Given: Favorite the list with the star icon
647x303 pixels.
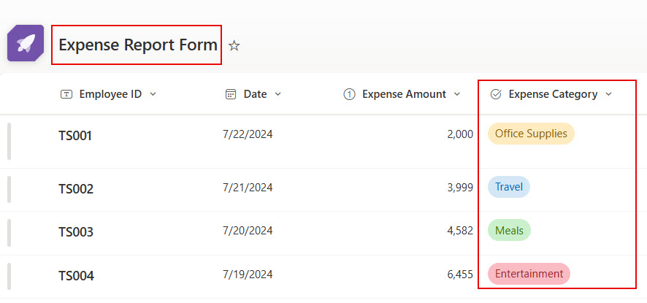Looking at the screenshot, I should click(234, 45).
